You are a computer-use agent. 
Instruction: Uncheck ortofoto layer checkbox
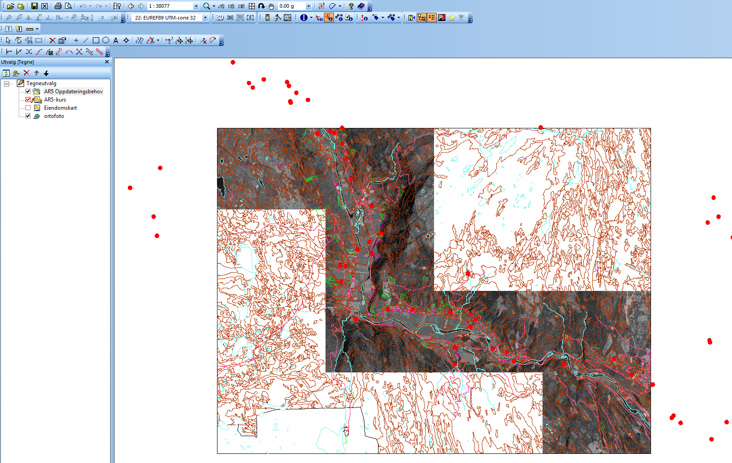pos(28,116)
